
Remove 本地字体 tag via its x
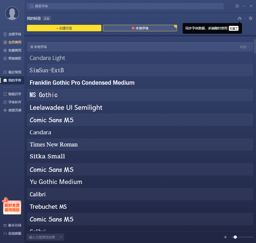[x=176, y=26]
